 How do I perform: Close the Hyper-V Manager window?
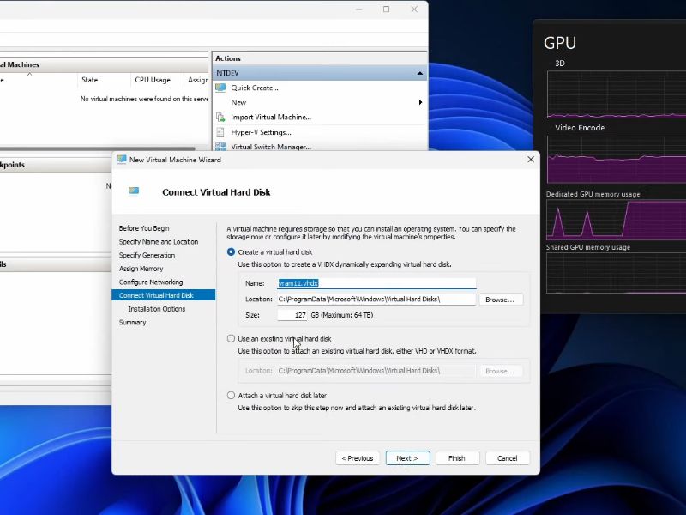(x=414, y=9)
